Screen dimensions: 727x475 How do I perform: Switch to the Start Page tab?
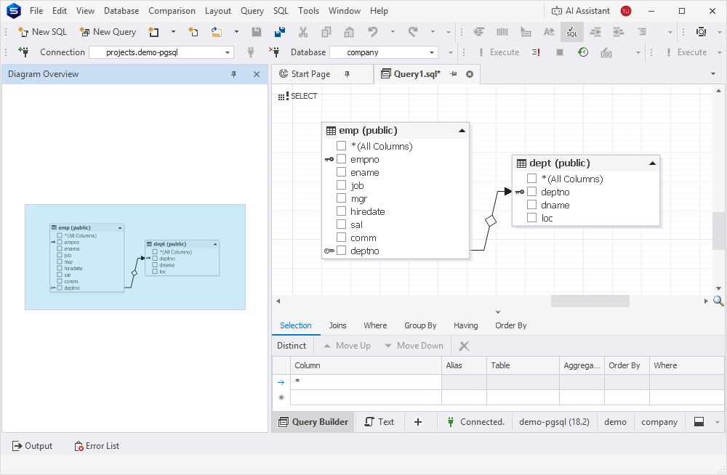point(310,74)
